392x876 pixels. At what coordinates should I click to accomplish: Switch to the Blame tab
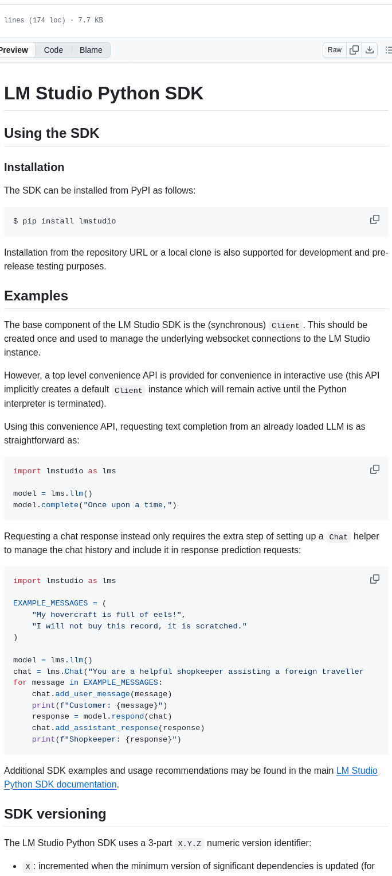coord(91,50)
